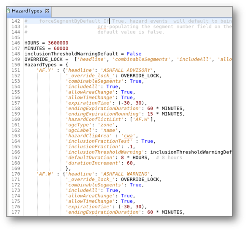
Task: Click line number 170 in the gutter
Action: pos(16,174)
